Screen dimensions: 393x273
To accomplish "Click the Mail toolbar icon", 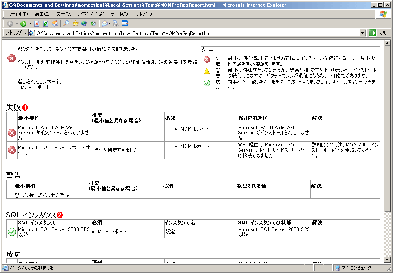I will (105, 24).
